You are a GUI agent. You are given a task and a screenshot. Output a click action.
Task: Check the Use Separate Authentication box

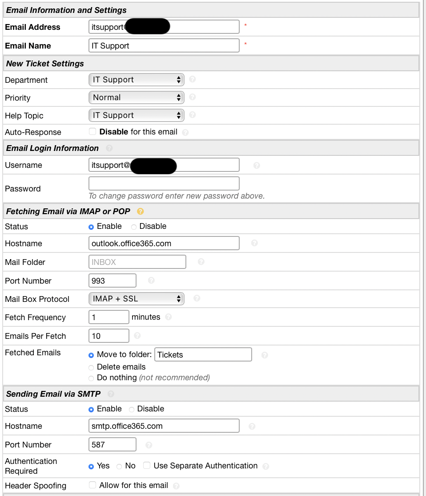point(147,465)
